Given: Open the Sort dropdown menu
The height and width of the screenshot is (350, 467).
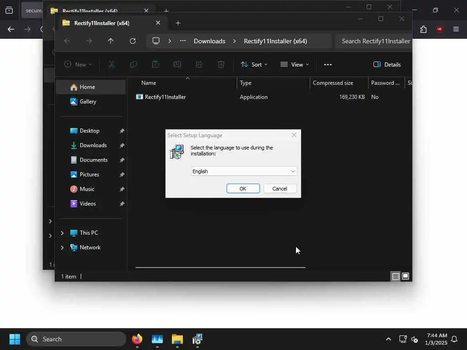Looking at the screenshot, I should (254, 64).
